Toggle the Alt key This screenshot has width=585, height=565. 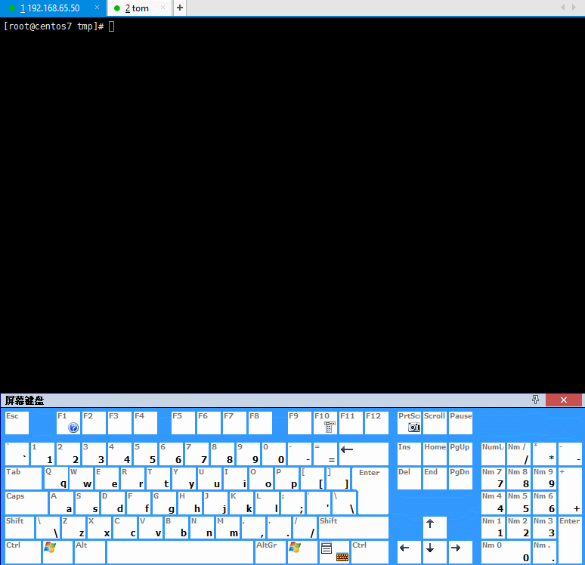[89, 552]
